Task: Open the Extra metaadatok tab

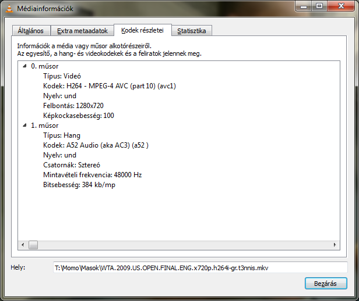Action: pos(82,31)
